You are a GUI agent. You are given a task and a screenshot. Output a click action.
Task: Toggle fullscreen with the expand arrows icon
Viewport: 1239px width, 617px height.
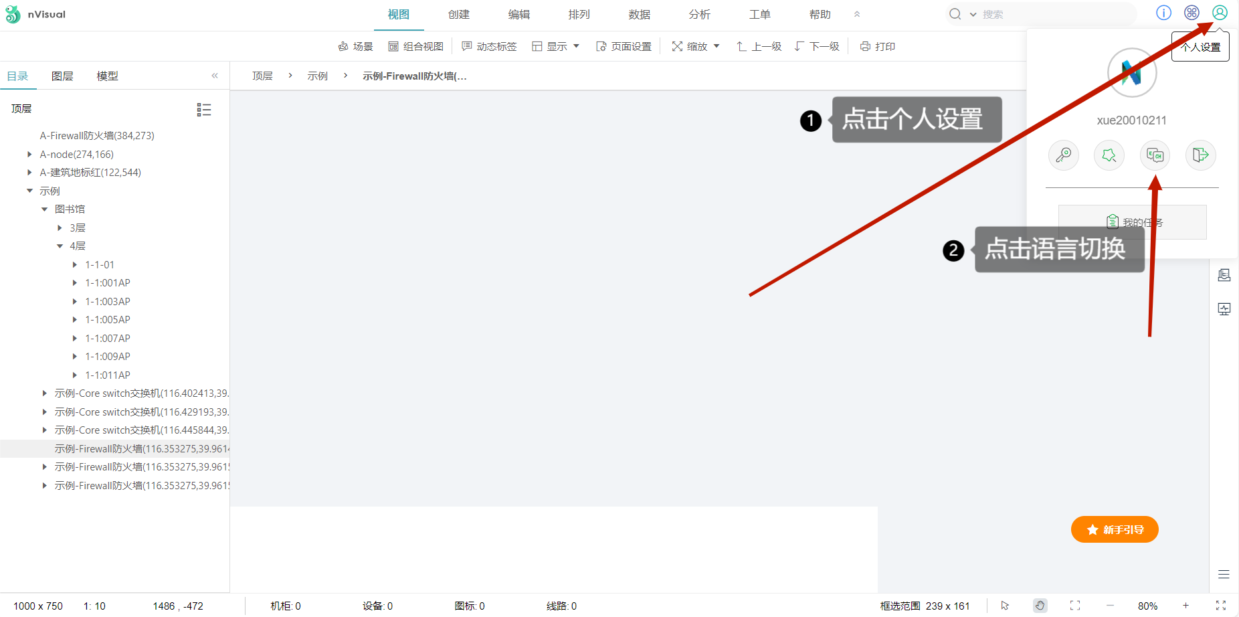1221,606
